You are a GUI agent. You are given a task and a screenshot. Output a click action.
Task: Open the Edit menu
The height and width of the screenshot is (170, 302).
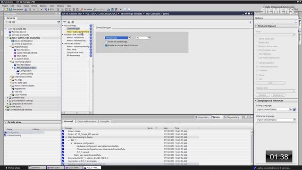point(12,6)
